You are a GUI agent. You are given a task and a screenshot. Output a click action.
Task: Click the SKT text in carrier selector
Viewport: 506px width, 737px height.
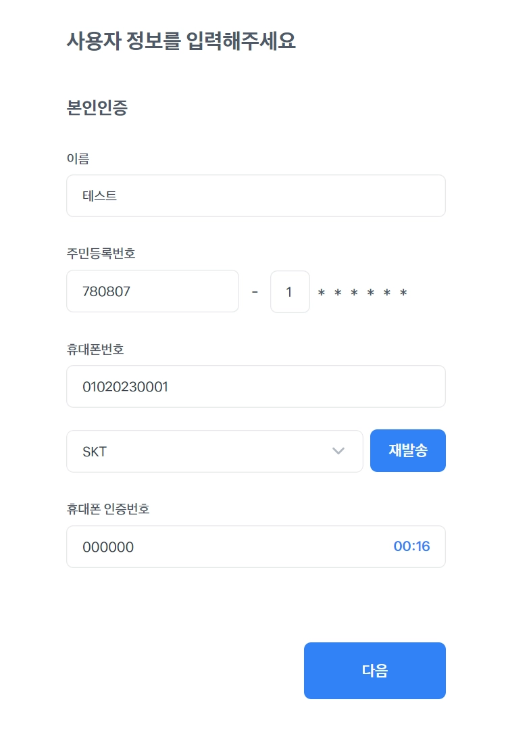point(95,452)
